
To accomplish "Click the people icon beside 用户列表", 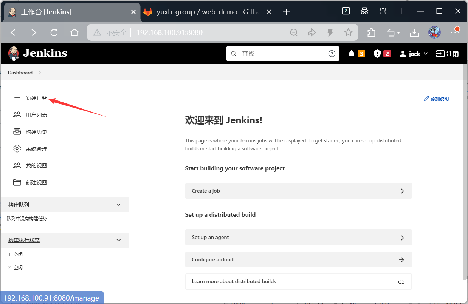I will 17,115.
